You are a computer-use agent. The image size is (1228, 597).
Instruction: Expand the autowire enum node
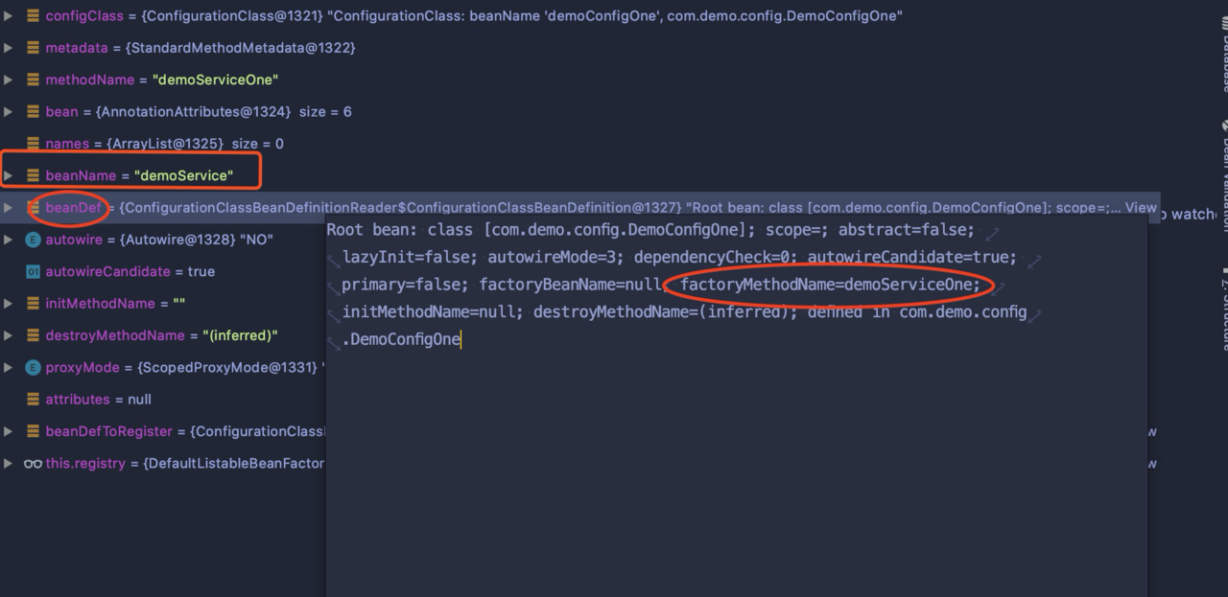point(8,240)
